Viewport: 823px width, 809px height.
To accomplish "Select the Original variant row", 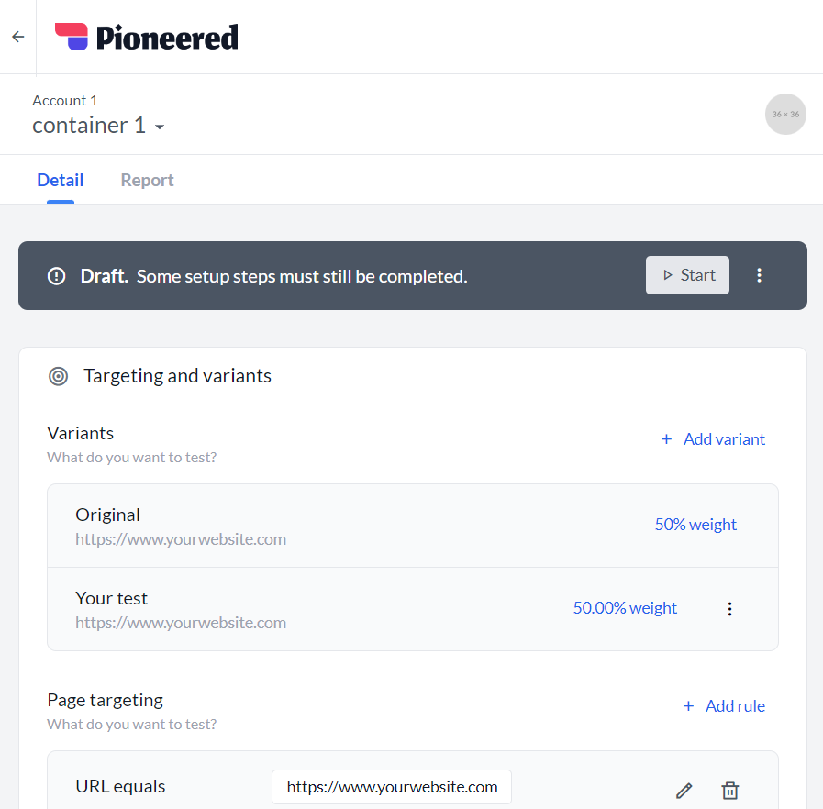I will (413, 526).
